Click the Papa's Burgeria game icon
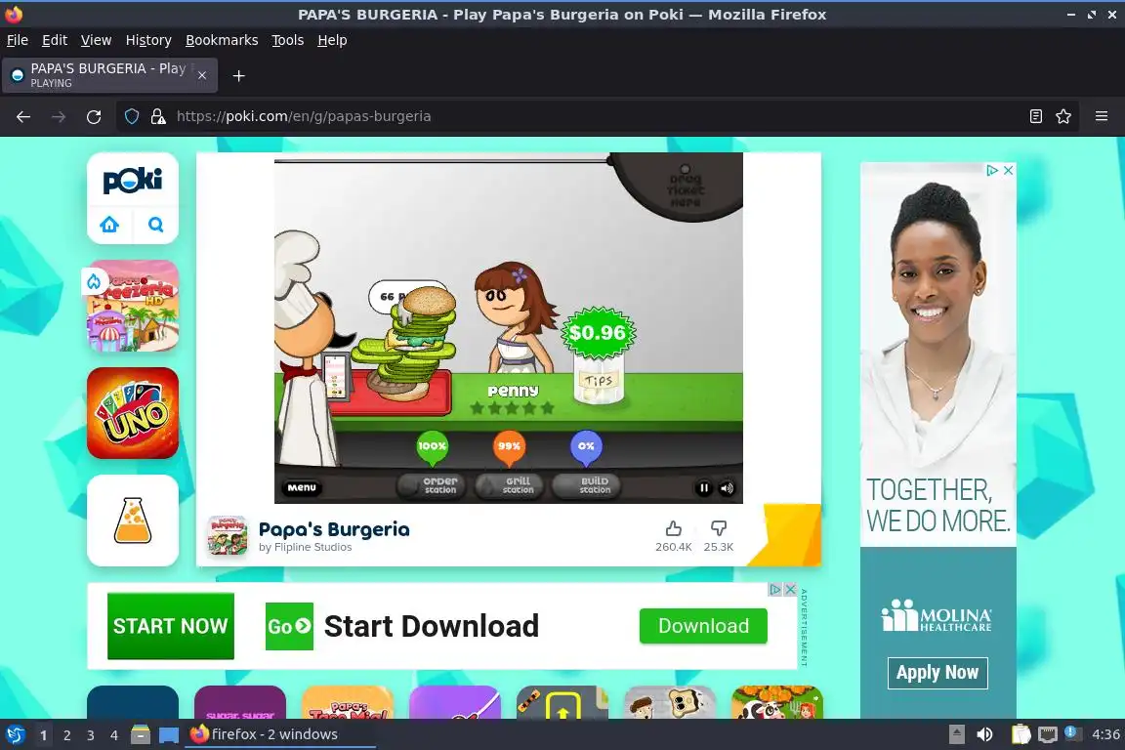Screen dimensions: 1125x750 (x=227, y=536)
